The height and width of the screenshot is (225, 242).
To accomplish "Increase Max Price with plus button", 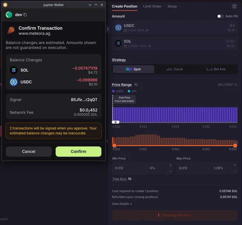I will [235, 165].
